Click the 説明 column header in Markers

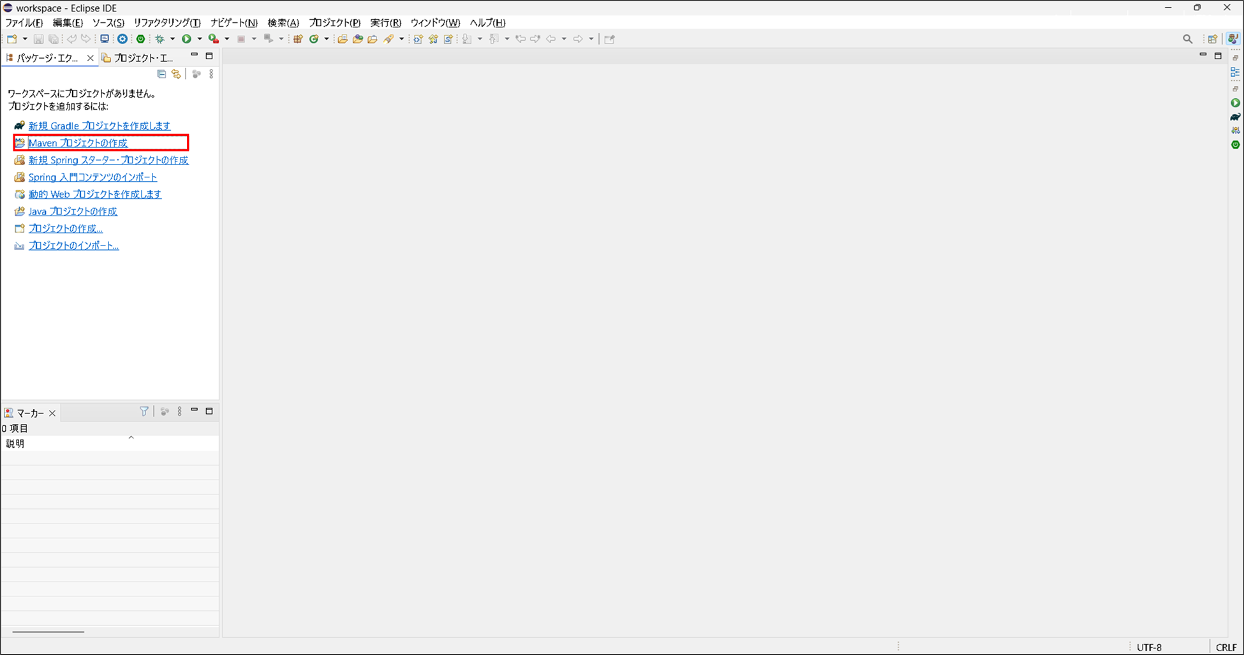pos(110,443)
